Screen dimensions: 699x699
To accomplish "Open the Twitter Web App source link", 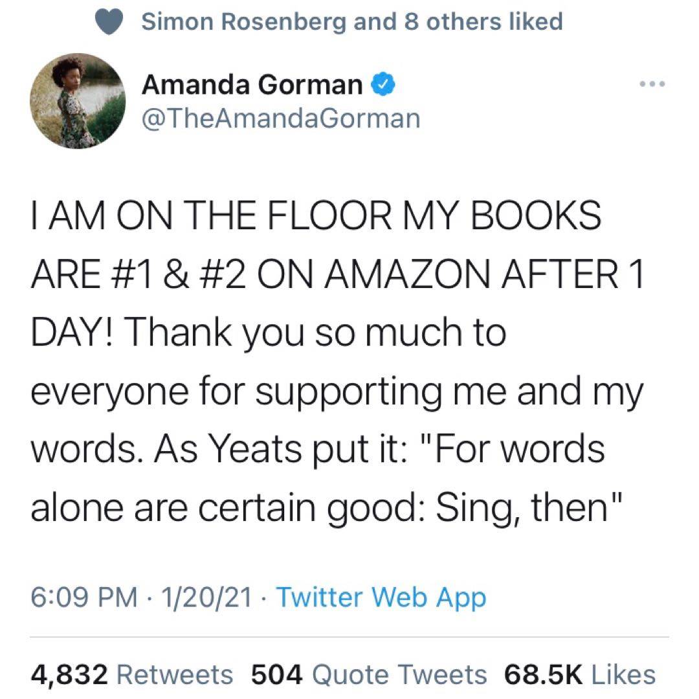I will [381, 598].
